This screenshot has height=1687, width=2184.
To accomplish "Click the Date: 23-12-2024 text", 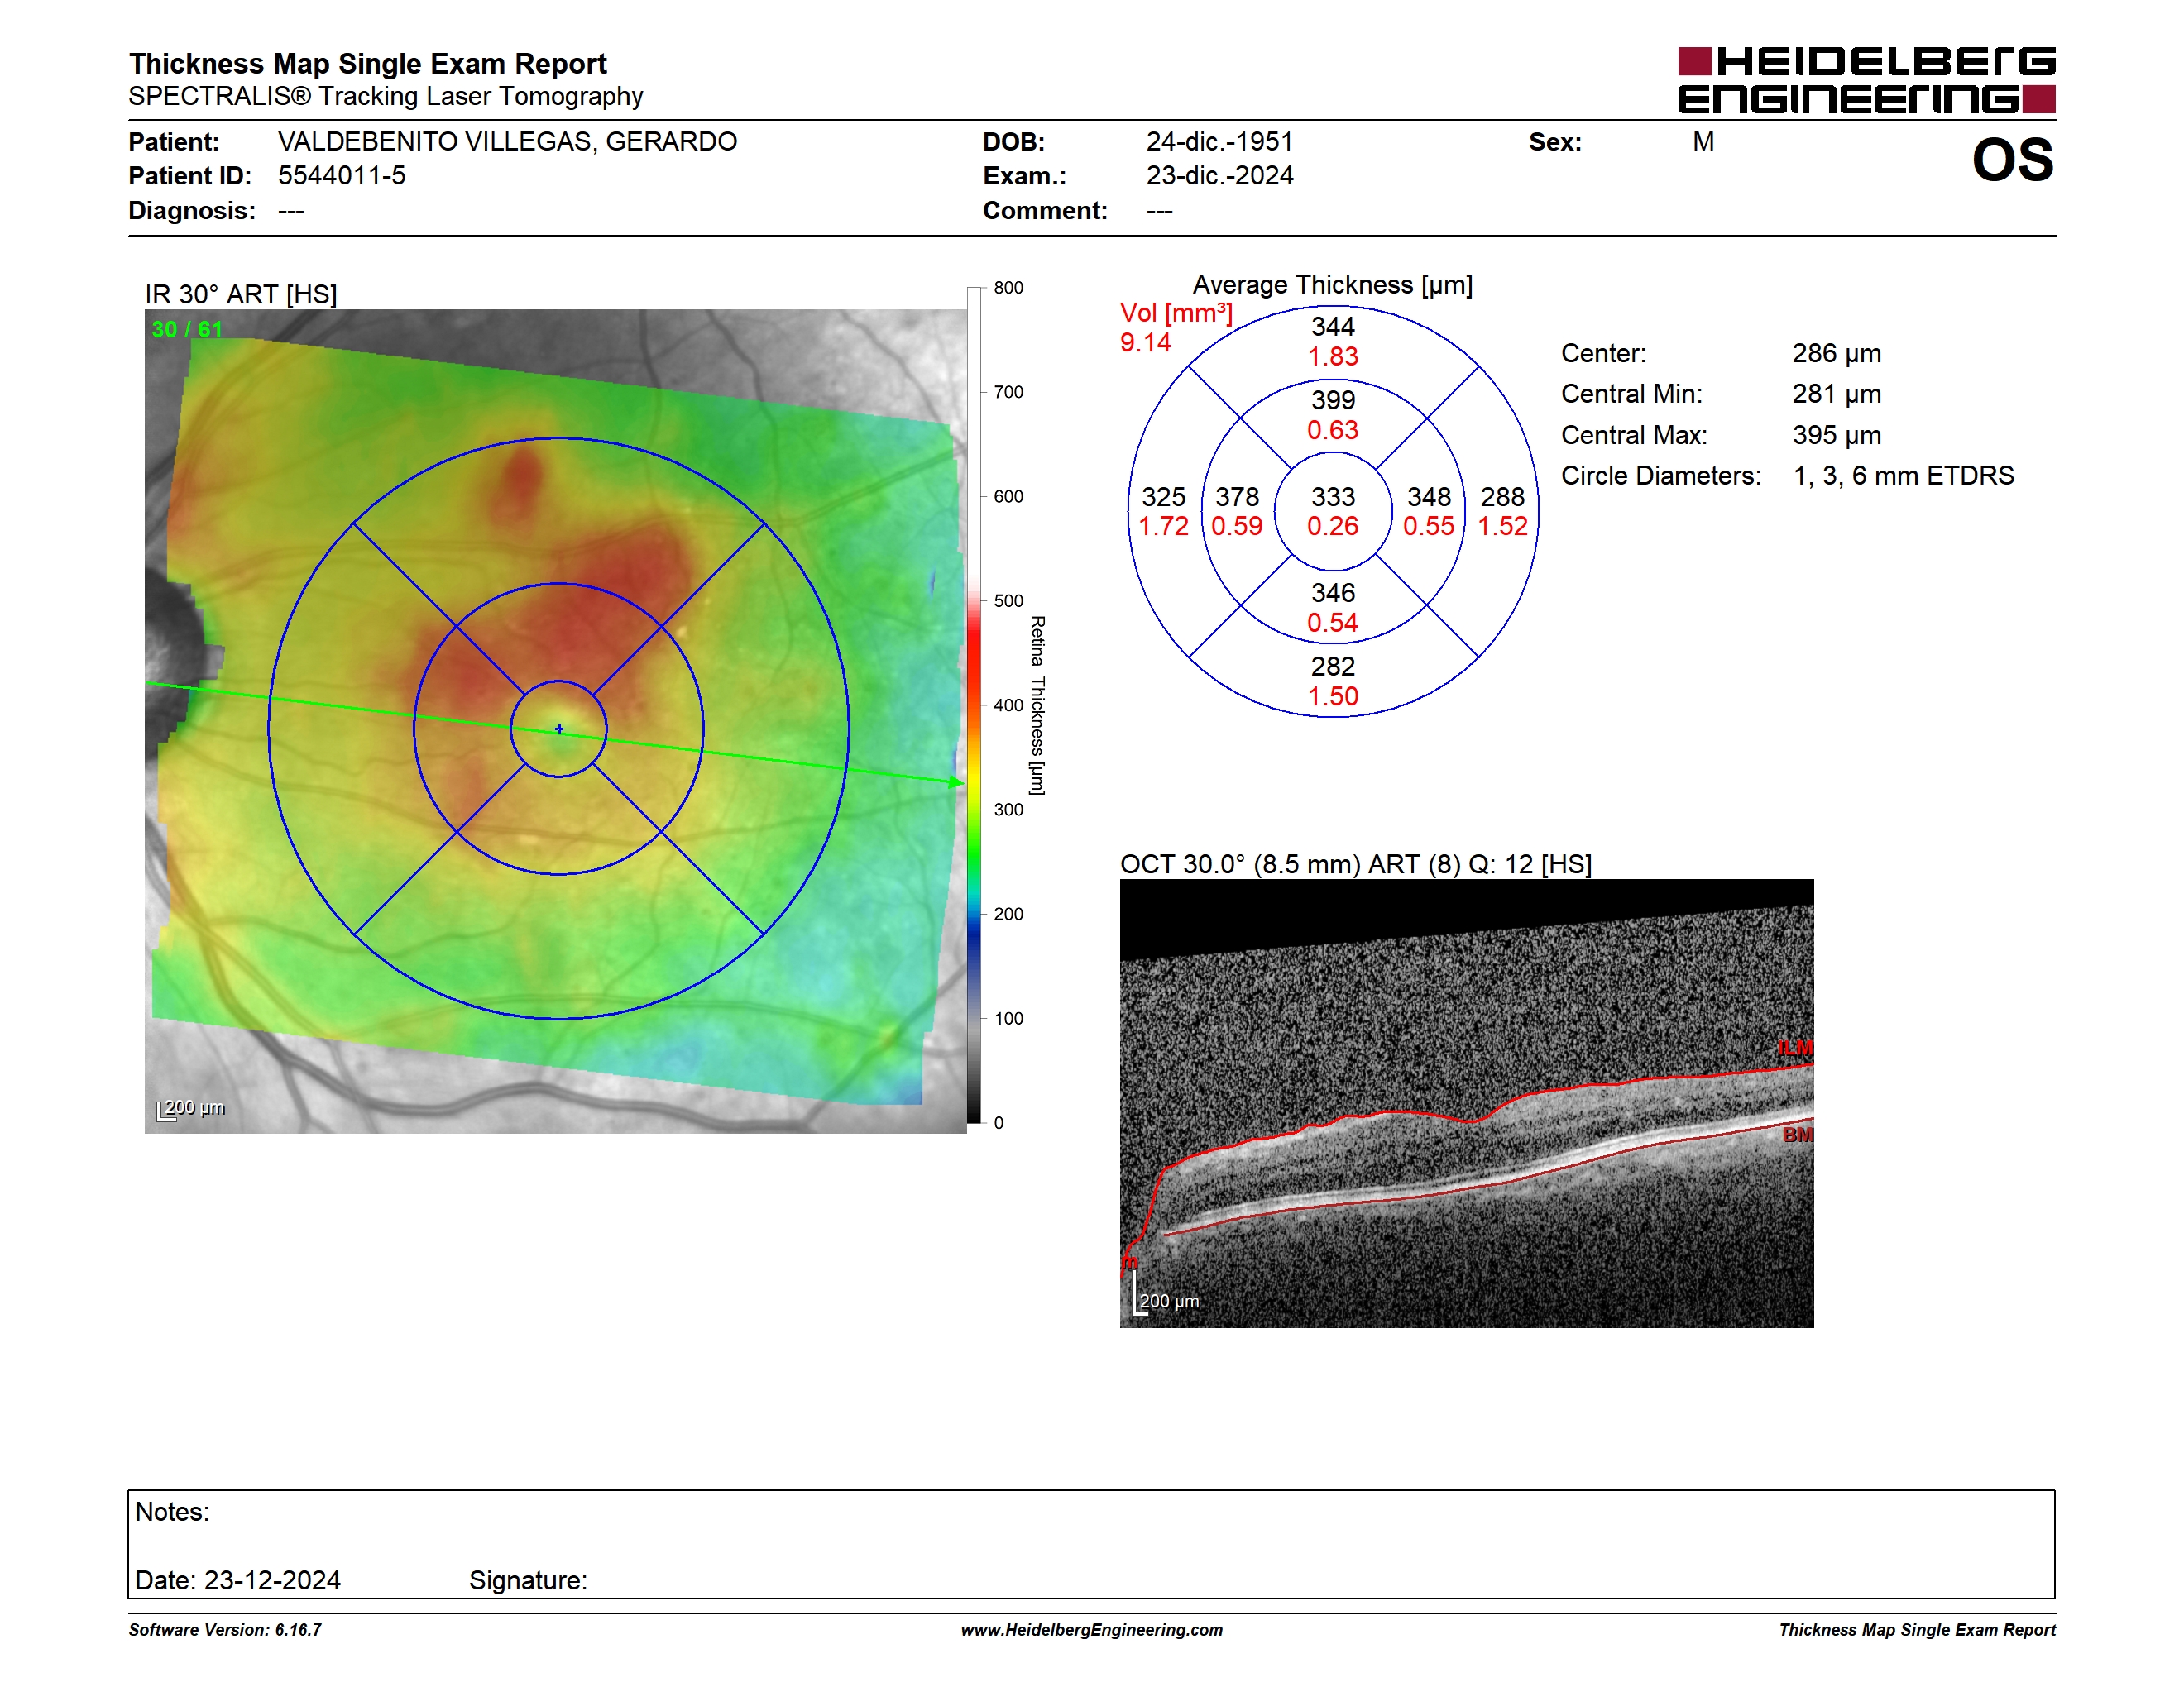I will click(238, 1581).
